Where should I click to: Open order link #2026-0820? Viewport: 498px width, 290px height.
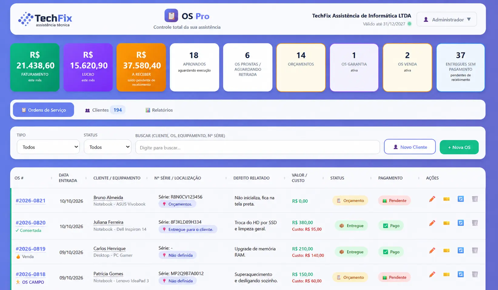(31, 223)
